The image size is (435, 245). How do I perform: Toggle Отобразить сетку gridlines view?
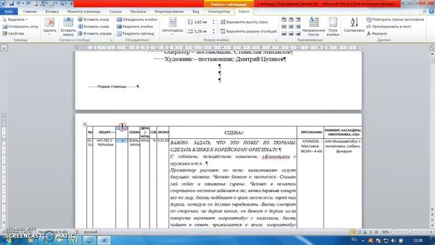pos(20,27)
